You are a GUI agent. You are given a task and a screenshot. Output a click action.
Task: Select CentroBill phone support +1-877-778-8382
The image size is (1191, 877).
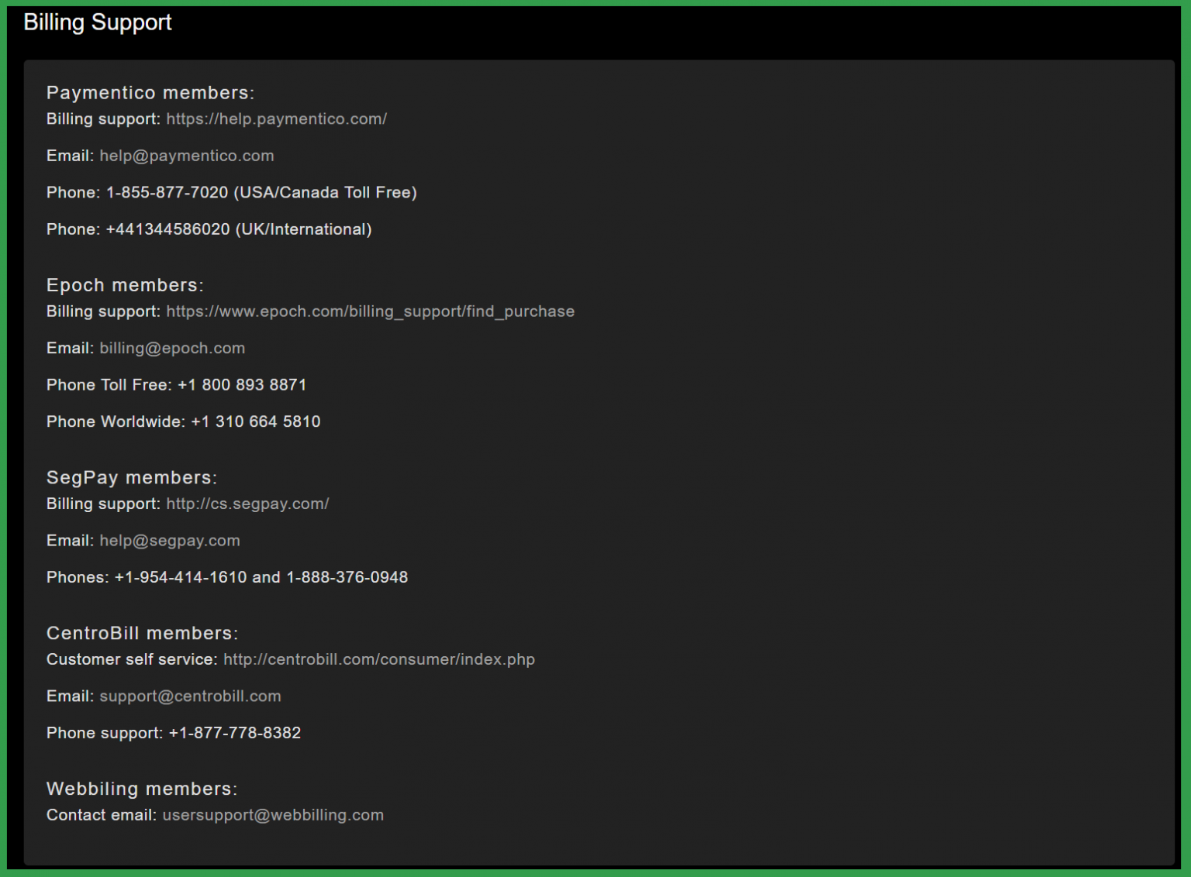[234, 733]
